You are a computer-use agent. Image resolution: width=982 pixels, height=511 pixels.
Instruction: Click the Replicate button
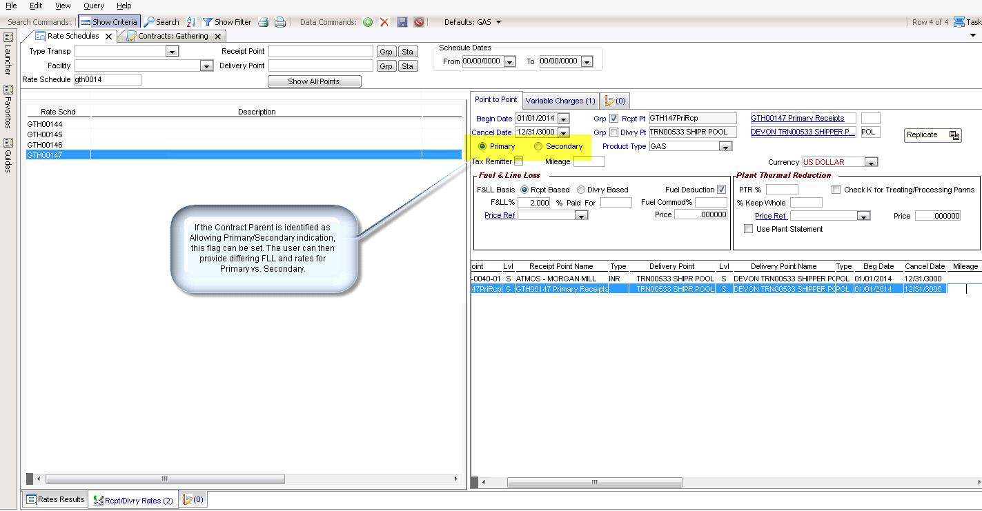(932, 135)
